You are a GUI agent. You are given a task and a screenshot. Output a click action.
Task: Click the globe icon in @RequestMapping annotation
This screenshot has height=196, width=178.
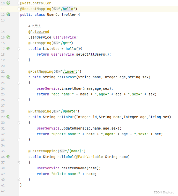coord(55,9)
